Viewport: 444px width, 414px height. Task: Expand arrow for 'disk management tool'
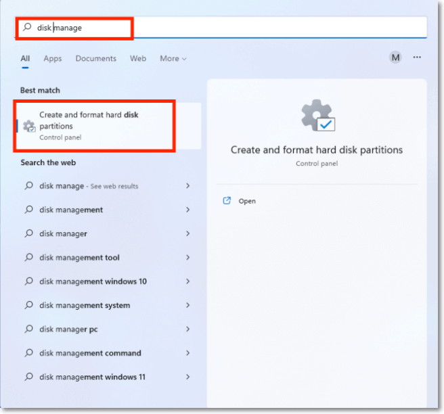[187, 257]
